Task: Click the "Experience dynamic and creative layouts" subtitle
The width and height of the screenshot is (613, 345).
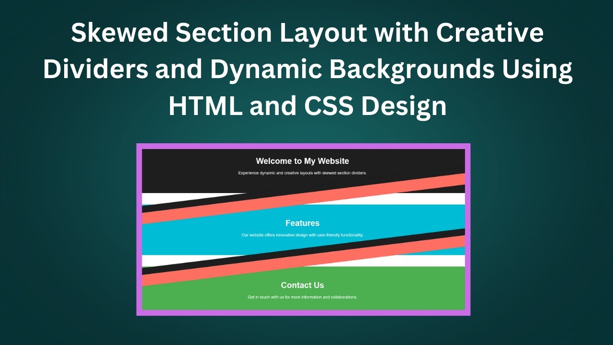Action: 302,173
